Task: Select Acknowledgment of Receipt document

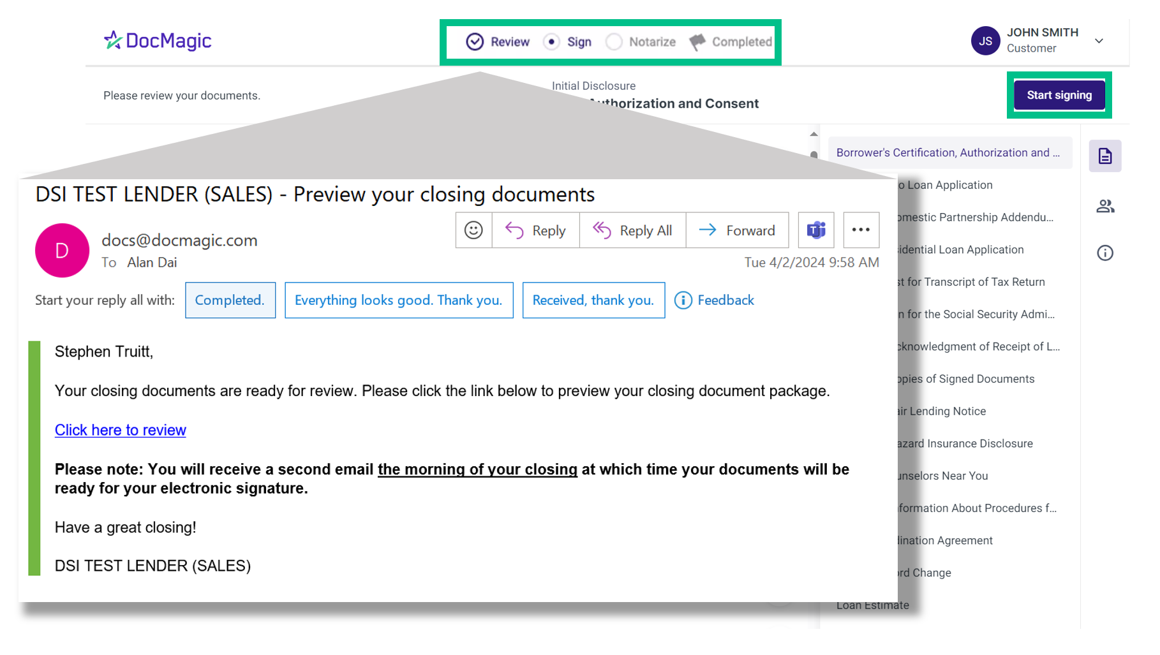Action: (979, 347)
